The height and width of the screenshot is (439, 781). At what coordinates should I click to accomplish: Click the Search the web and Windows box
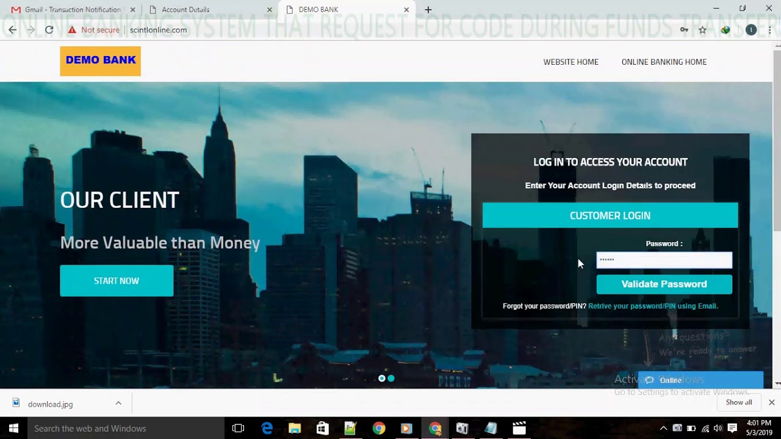coord(126,428)
